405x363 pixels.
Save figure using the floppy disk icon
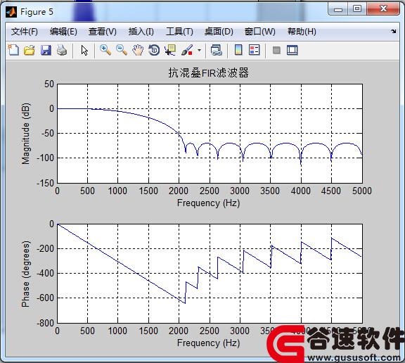46,50
